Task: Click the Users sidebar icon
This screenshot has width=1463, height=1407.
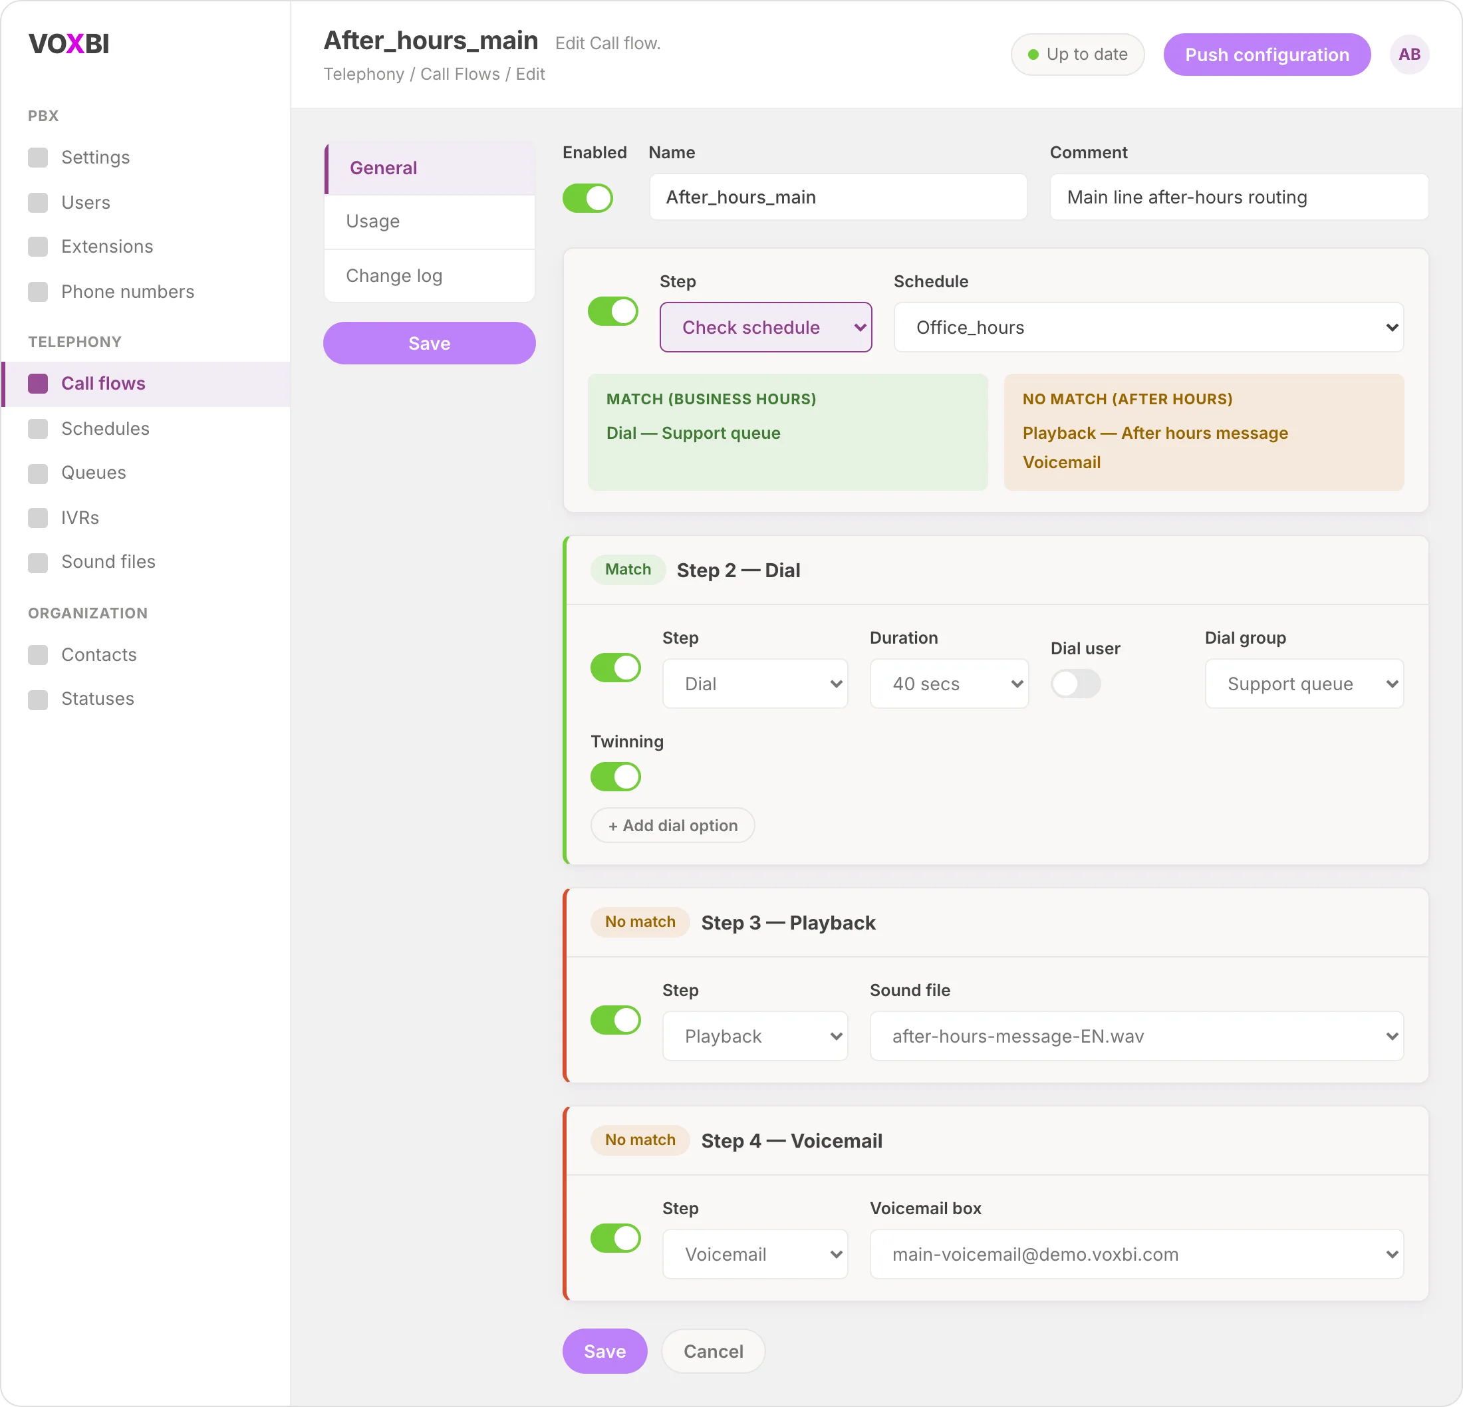Action: (x=38, y=202)
